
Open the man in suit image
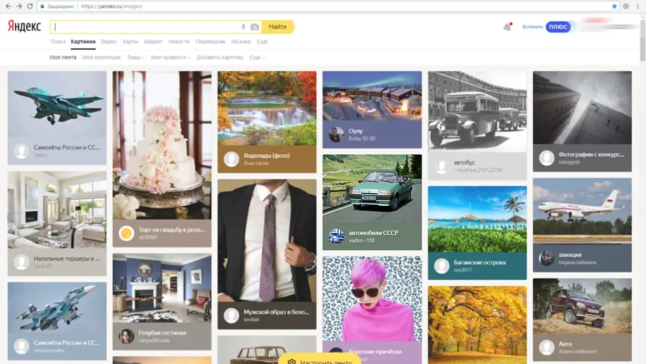point(267,240)
